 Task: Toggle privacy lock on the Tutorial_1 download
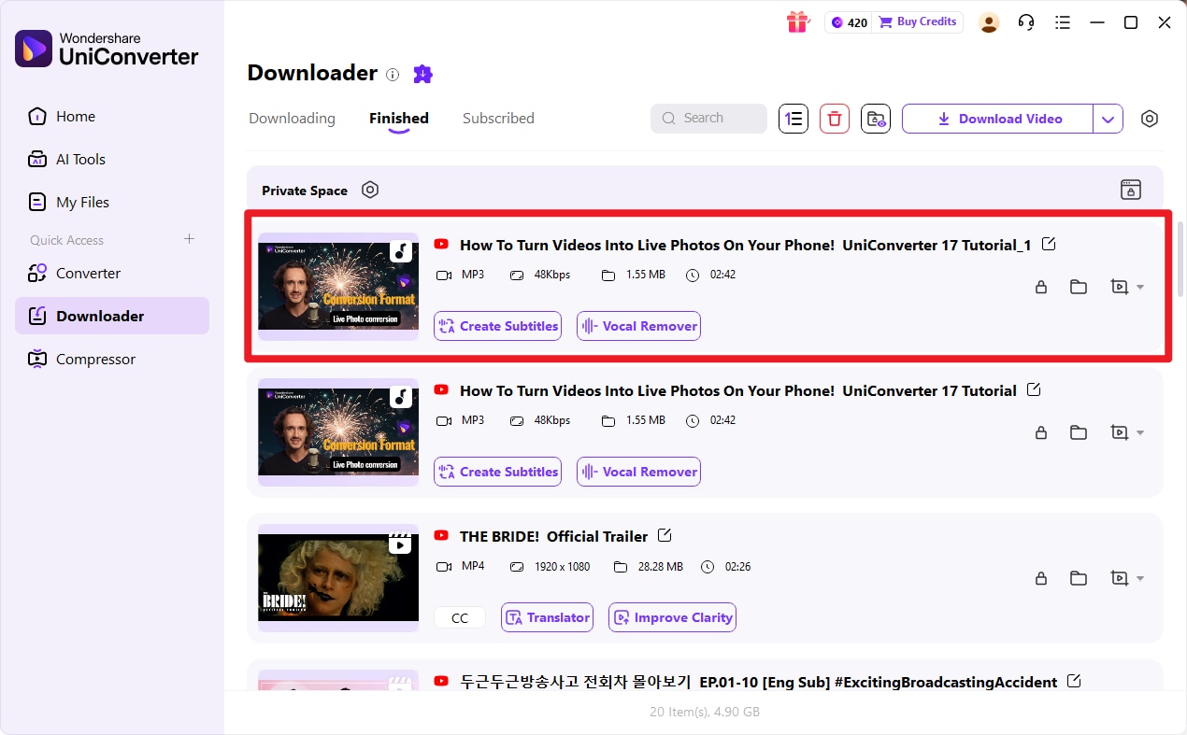[1041, 287]
